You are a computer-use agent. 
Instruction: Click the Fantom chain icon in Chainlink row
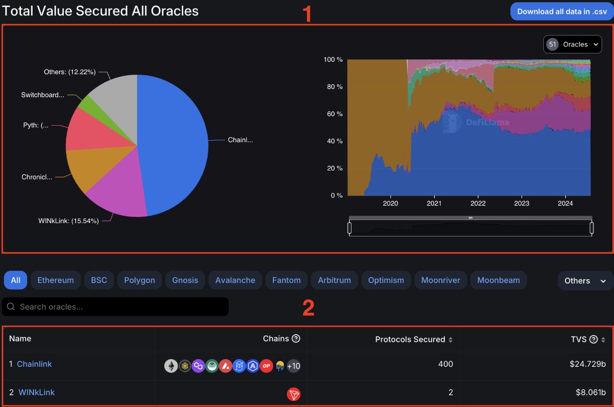[239, 366]
